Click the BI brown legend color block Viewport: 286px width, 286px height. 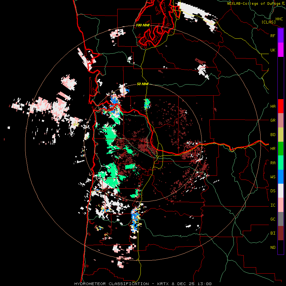[281, 233]
